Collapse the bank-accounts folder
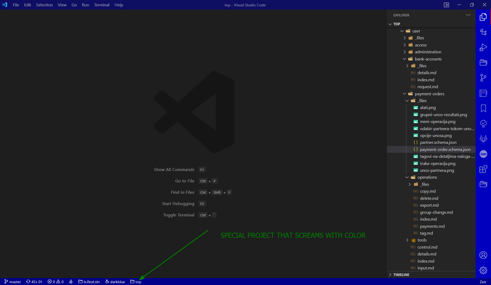The height and width of the screenshot is (285, 491). [431, 59]
